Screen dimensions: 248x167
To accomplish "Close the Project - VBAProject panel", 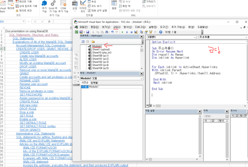I will coord(141,37).
